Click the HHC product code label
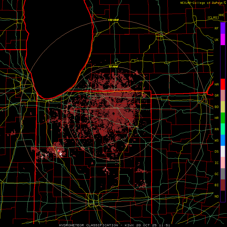 [x=221, y=15]
